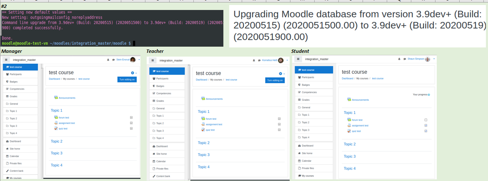This screenshot has width=488, height=181.
Task: Open Content bank in Manager sidebar
Action: (x=20, y=171)
